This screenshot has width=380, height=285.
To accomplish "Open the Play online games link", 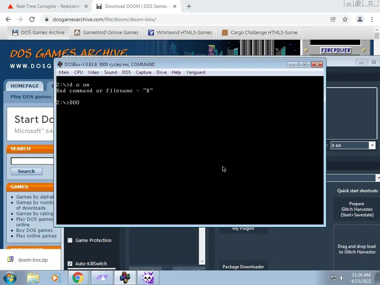I will [36, 236].
